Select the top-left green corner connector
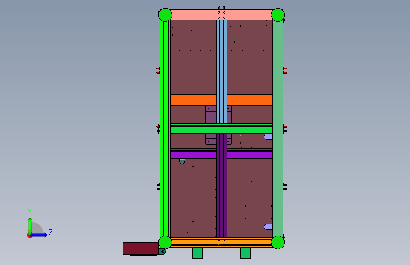Screen dimensions: 410x265 pos(165,15)
